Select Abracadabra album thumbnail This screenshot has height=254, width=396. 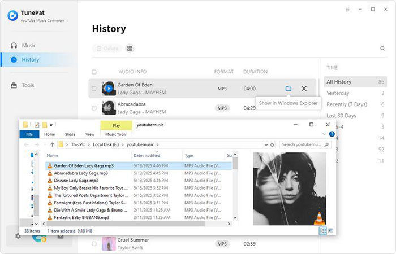109,108
